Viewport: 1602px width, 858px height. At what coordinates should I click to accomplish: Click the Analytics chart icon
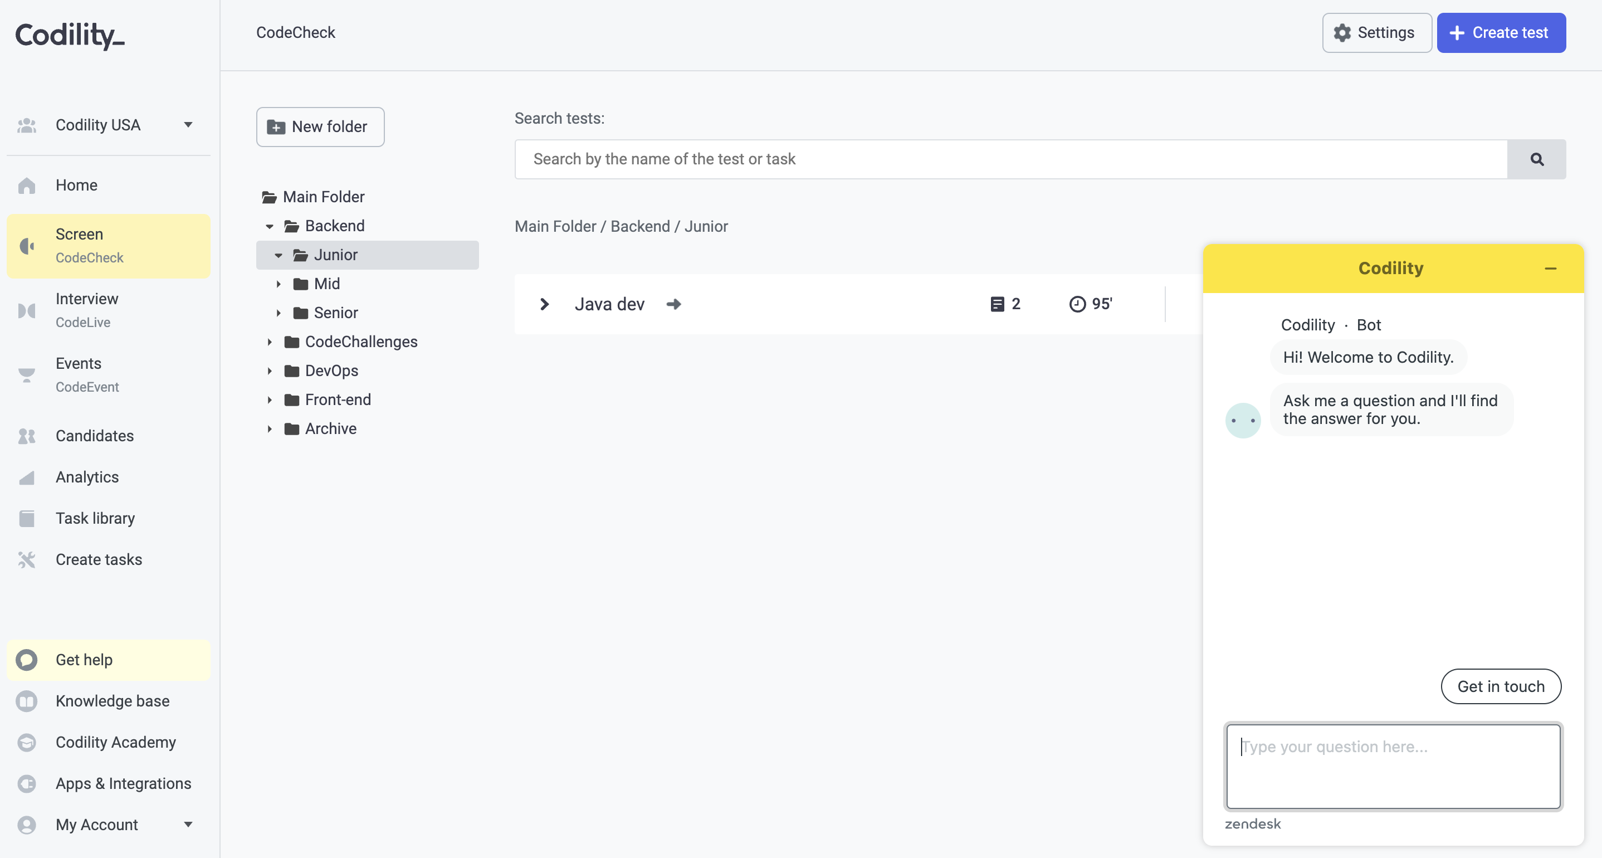(27, 476)
